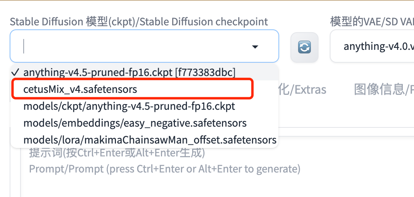Click the 提示词 Chinese placeholder line

(x=117, y=153)
